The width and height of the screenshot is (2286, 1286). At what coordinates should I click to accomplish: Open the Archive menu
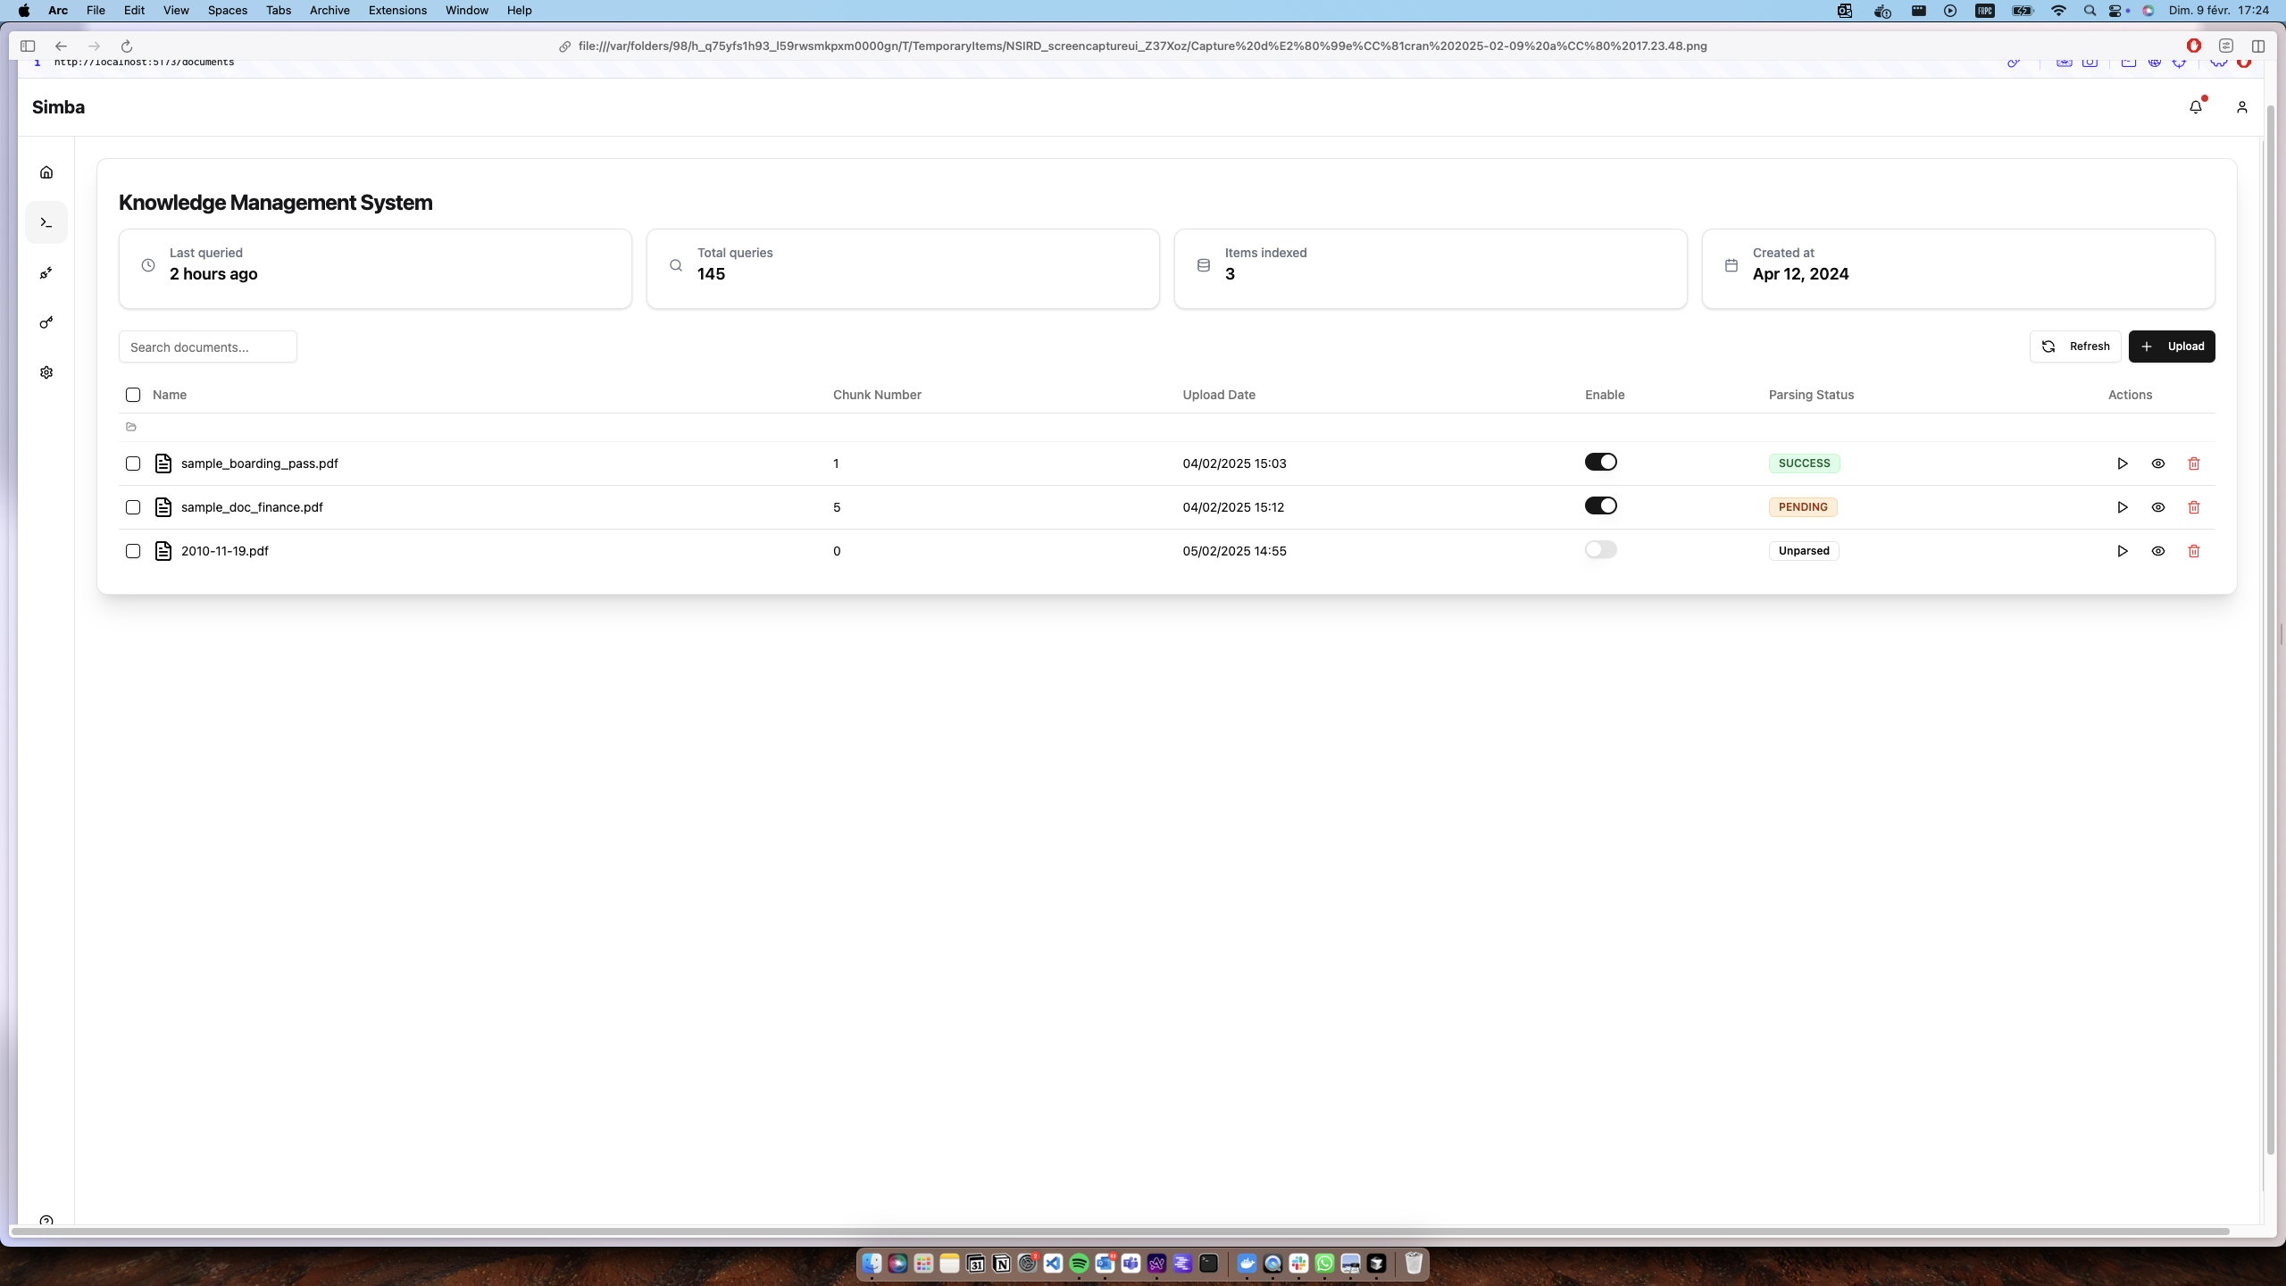[x=330, y=10]
